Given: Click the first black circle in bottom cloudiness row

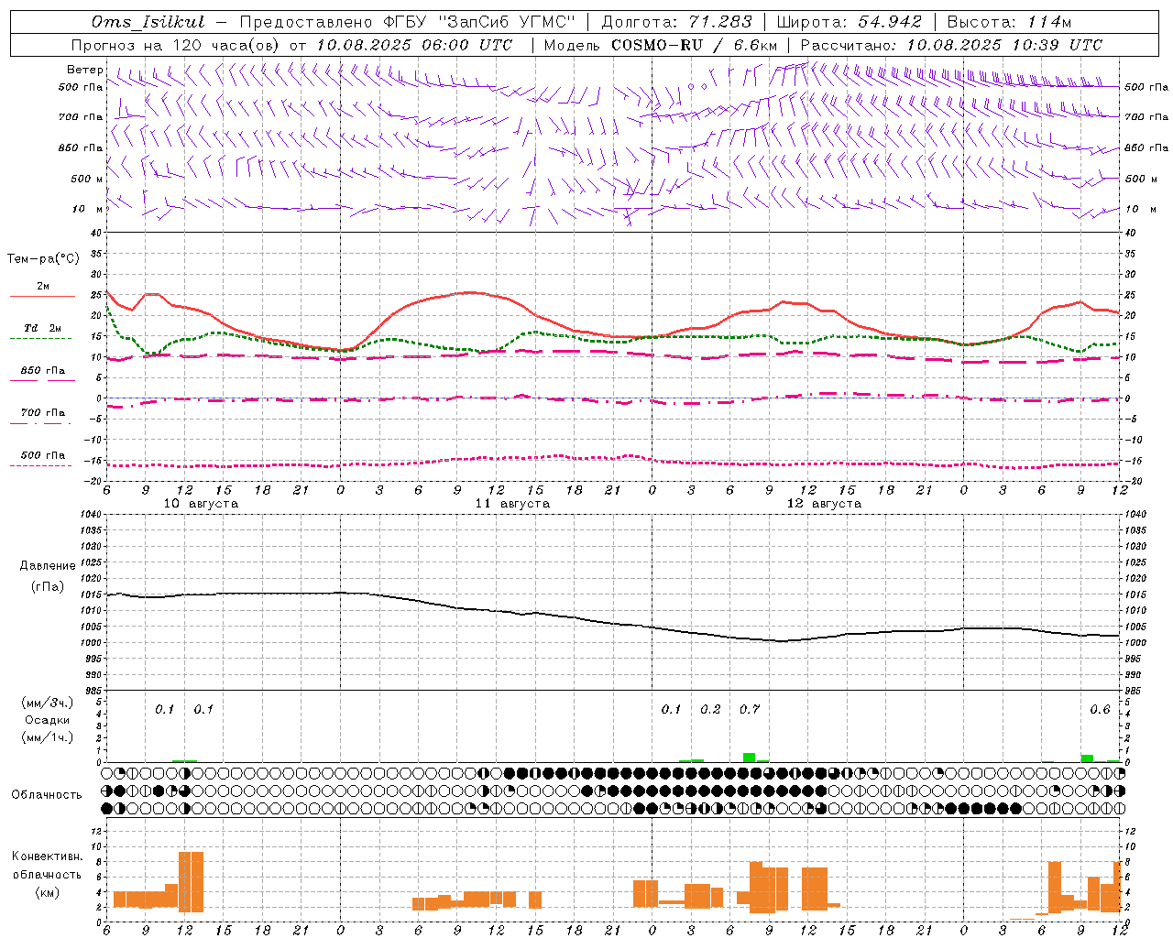Looking at the screenshot, I should (x=107, y=808).
